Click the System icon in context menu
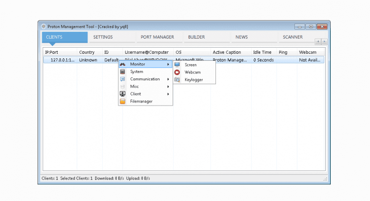 122,72
